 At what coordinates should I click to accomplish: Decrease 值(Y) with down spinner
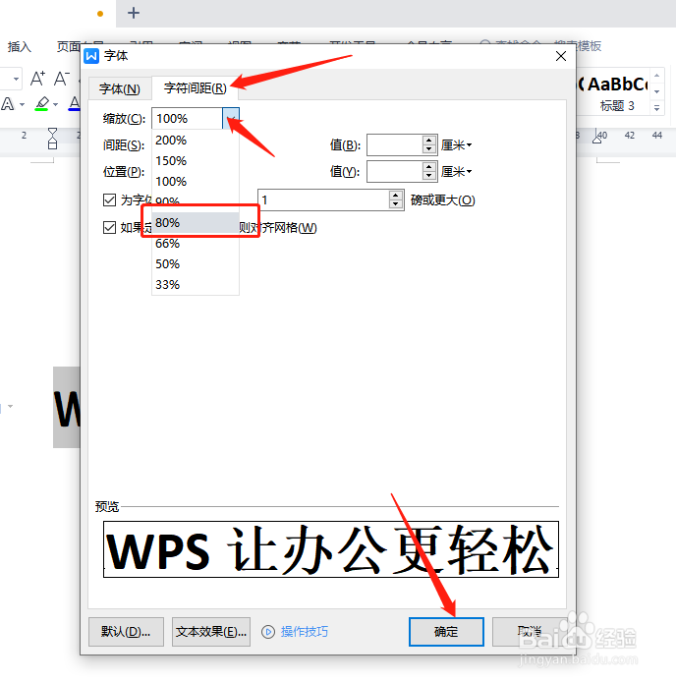(x=429, y=176)
